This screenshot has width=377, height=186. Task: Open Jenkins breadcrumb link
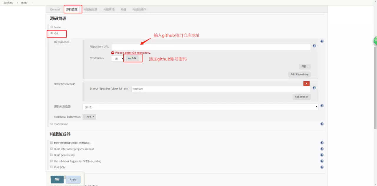click(8, 3)
